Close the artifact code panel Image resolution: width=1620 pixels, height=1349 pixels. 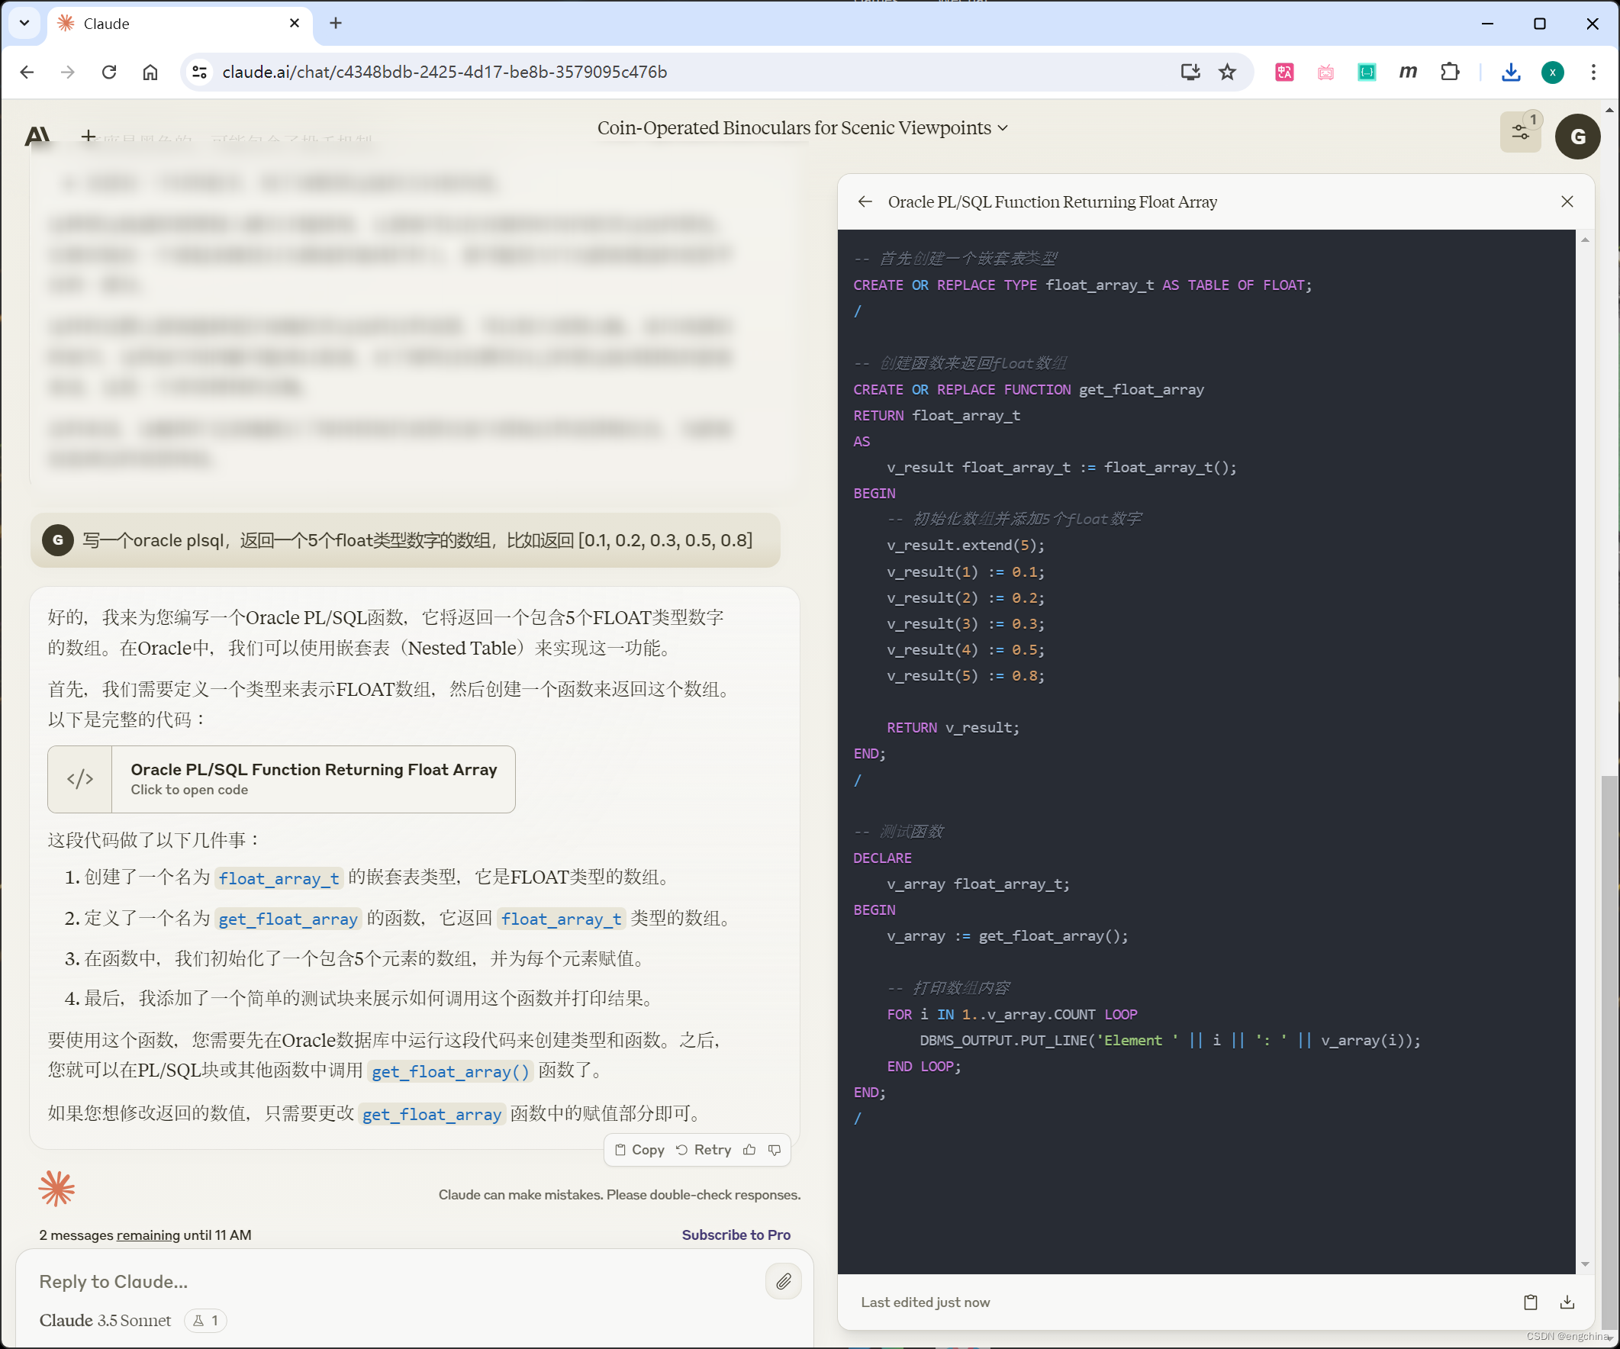[x=1567, y=201]
